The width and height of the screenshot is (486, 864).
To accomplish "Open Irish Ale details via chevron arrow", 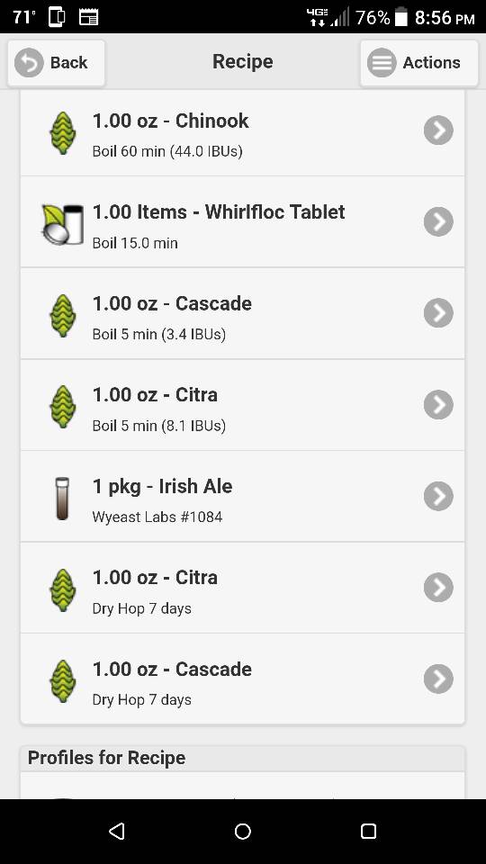I will pyautogui.click(x=438, y=496).
